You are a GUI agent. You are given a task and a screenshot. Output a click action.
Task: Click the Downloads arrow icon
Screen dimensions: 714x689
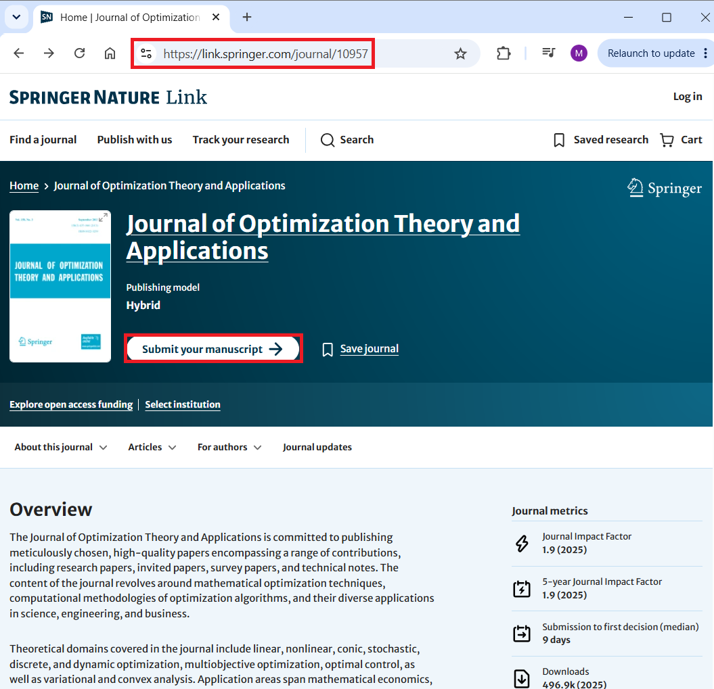(x=522, y=678)
